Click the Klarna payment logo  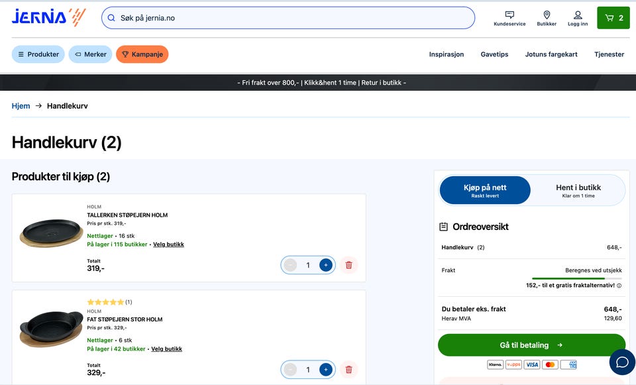coord(496,364)
